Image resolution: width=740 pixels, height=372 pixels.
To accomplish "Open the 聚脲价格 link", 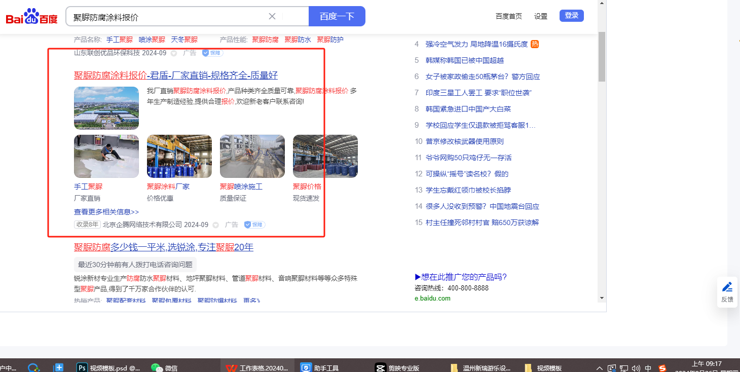I will tap(307, 187).
